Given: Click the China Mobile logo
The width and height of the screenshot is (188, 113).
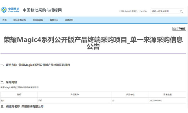Looking at the screenshot, I should [x=10, y=10].
